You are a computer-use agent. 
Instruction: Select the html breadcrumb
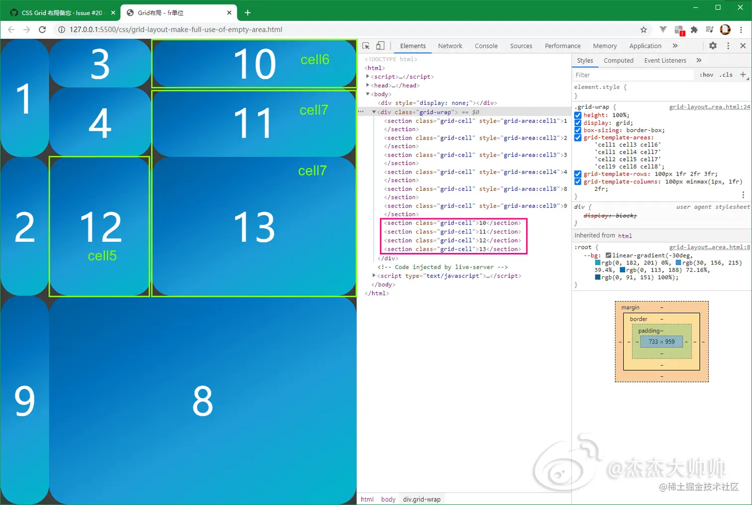point(367,499)
